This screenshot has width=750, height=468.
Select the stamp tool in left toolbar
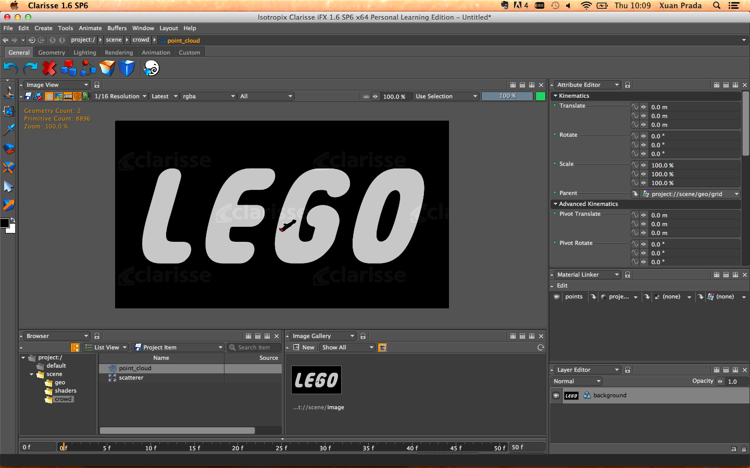[9, 92]
